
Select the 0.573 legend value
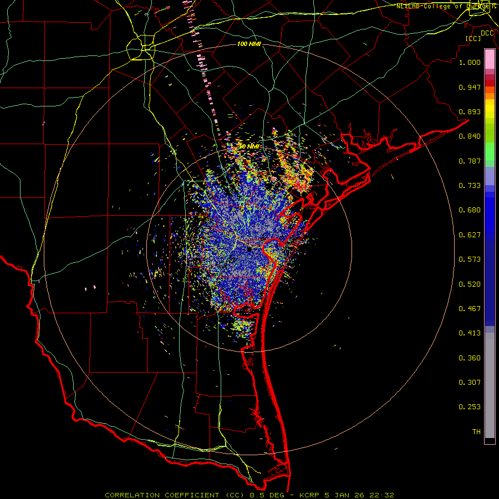click(x=470, y=259)
